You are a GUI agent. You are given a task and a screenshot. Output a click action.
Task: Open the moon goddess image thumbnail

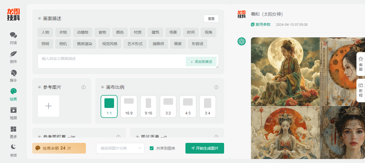285,72
